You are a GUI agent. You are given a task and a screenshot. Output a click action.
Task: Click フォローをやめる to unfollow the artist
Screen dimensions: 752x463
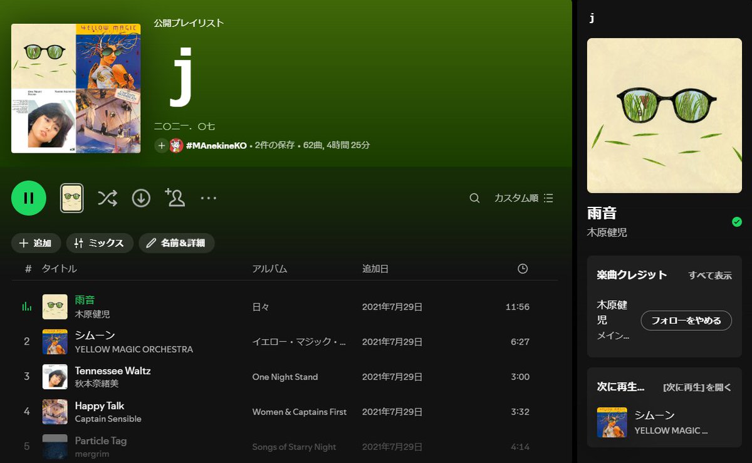(x=686, y=321)
